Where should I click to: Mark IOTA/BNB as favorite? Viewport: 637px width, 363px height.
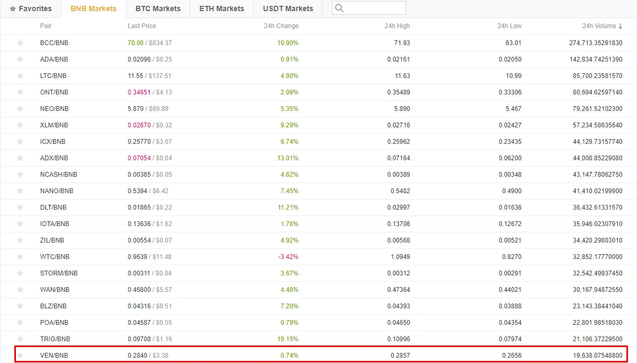click(x=20, y=224)
